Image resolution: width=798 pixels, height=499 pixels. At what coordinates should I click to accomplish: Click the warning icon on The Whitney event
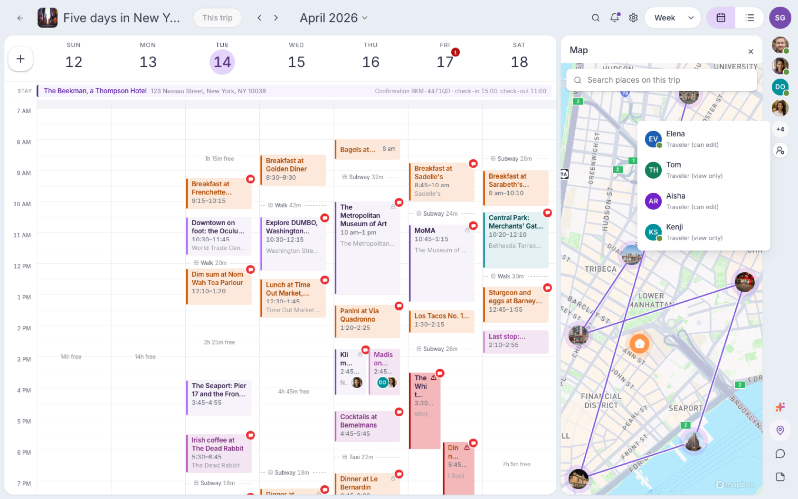point(434,378)
